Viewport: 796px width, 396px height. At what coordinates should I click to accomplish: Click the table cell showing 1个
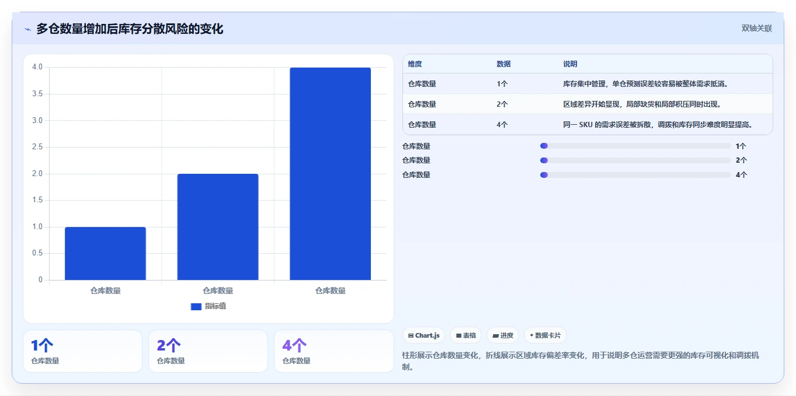click(502, 84)
